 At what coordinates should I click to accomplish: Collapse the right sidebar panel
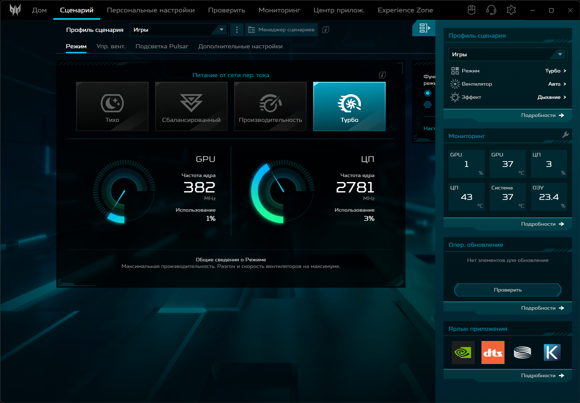click(x=424, y=28)
